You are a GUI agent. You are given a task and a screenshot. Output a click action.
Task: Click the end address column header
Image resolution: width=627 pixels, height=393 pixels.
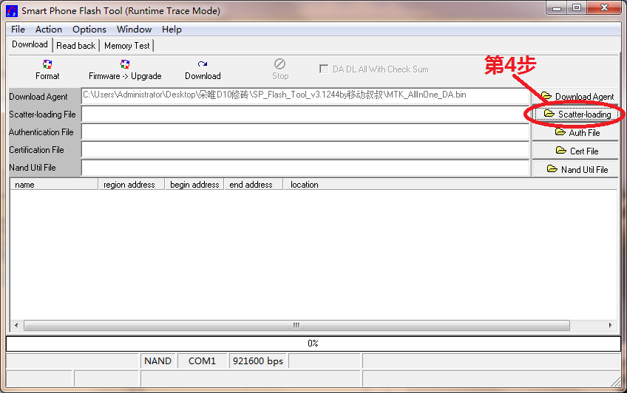254,185
